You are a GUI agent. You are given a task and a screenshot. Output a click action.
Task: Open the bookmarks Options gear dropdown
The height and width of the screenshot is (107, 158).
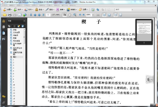(9, 26)
